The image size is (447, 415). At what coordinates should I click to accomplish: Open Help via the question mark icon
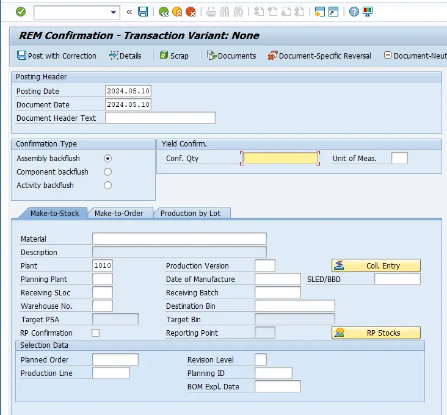pyautogui.click(x=354, y=12)
